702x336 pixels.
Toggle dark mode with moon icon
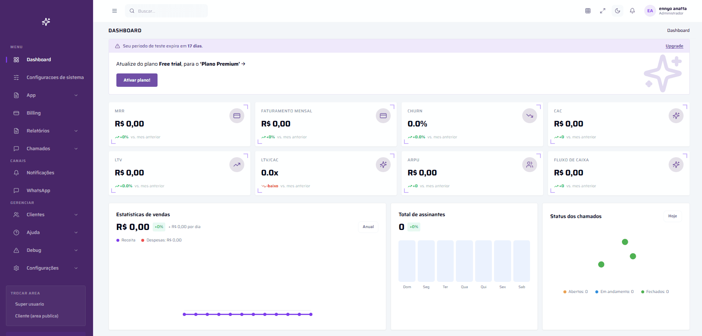click(x=617, y=11)
